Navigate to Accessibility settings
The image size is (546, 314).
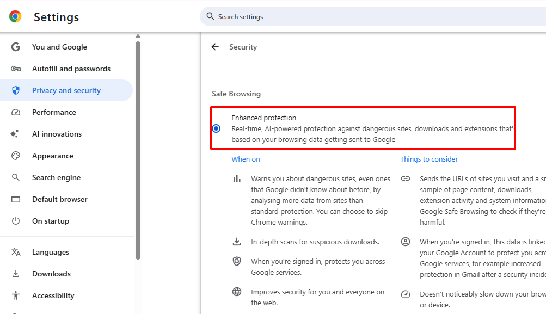coord(53,295)
